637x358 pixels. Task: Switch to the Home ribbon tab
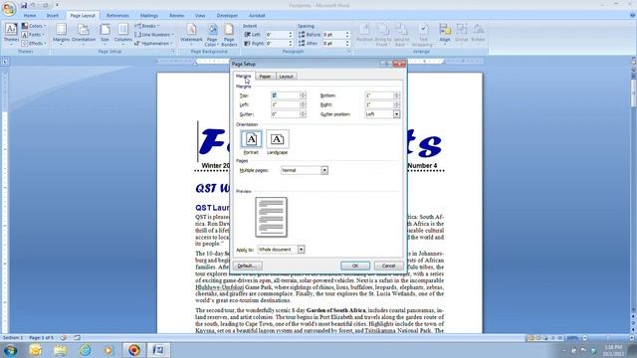click(30, 16)
